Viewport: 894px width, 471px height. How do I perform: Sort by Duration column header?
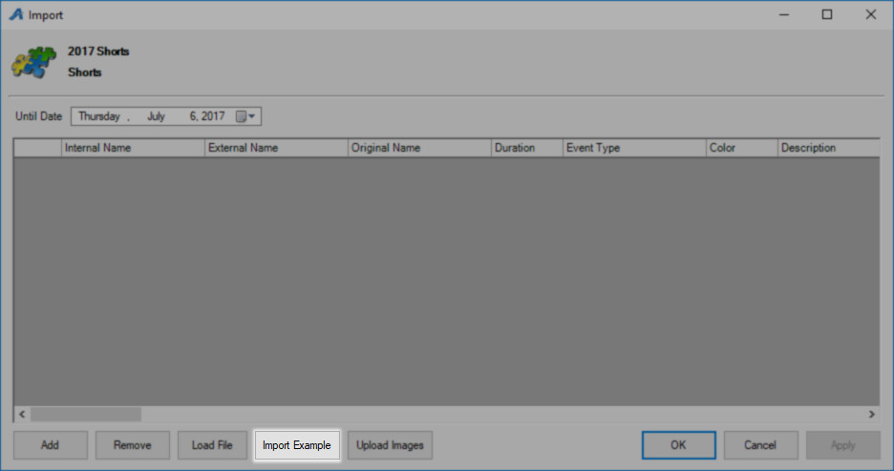click(x=527, y=148)
